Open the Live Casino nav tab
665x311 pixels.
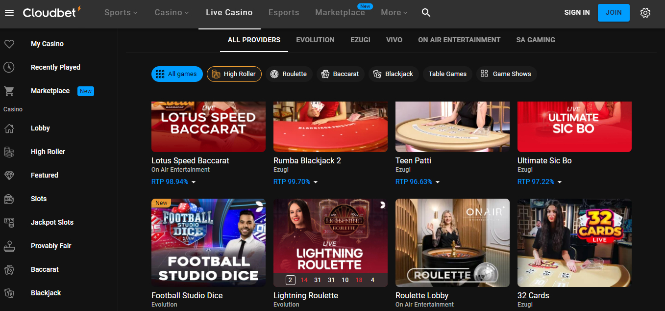pos(229,13)
